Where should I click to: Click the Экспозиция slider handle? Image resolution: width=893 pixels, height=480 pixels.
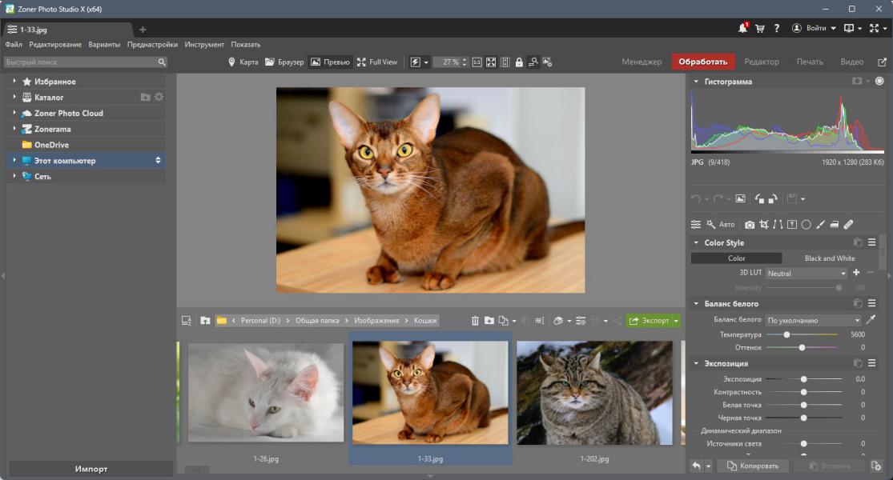[803, 379]
